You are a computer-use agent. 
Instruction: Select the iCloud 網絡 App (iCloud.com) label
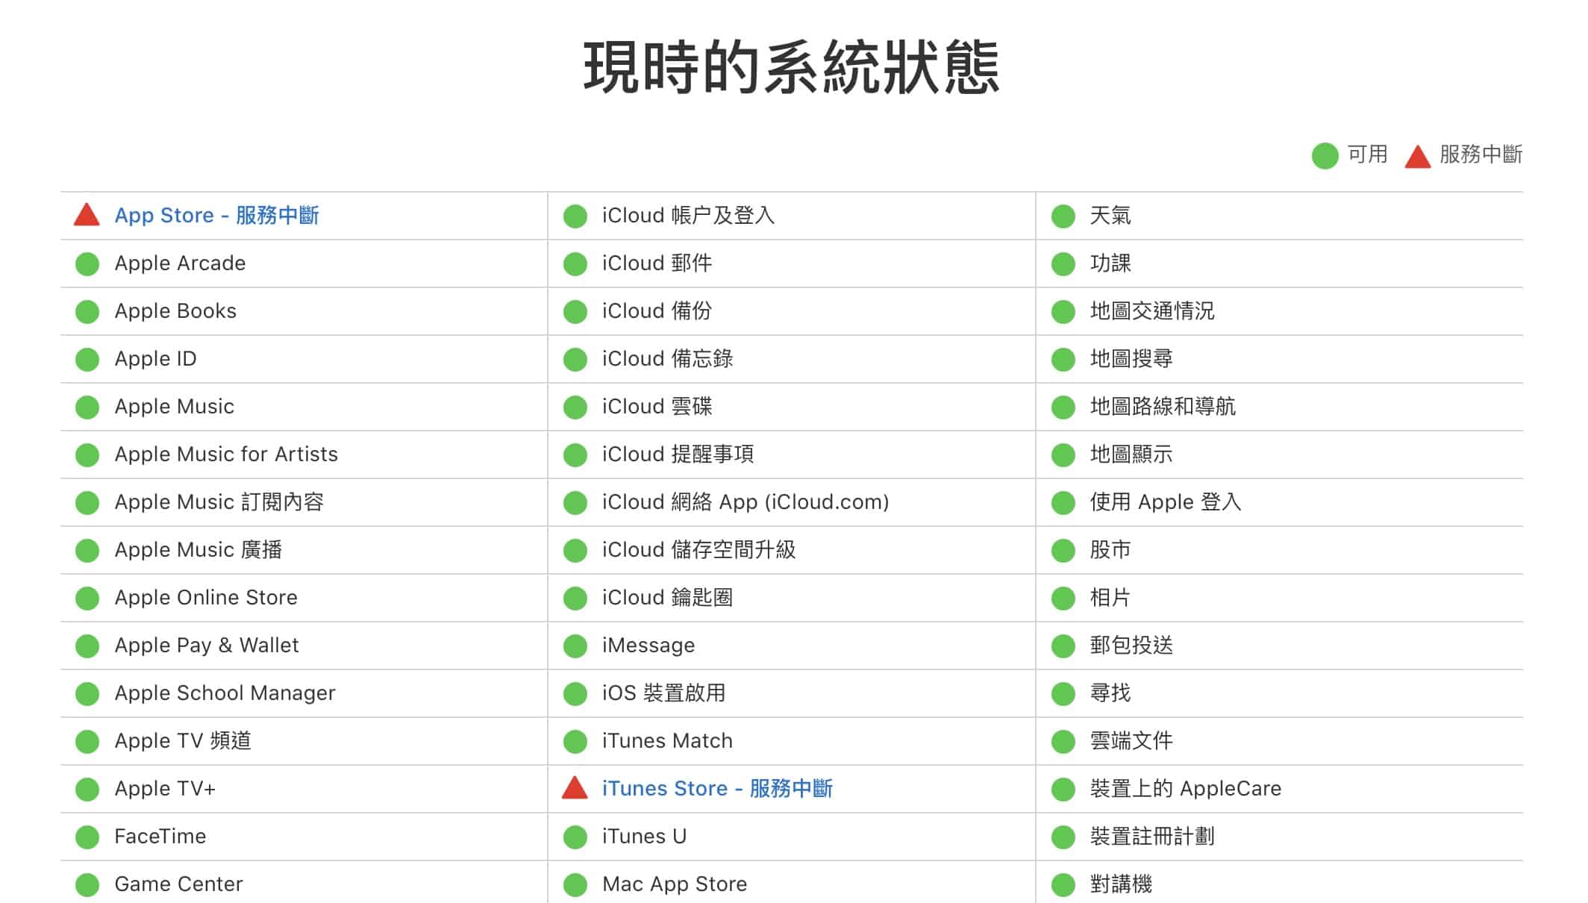coord(745,502)
